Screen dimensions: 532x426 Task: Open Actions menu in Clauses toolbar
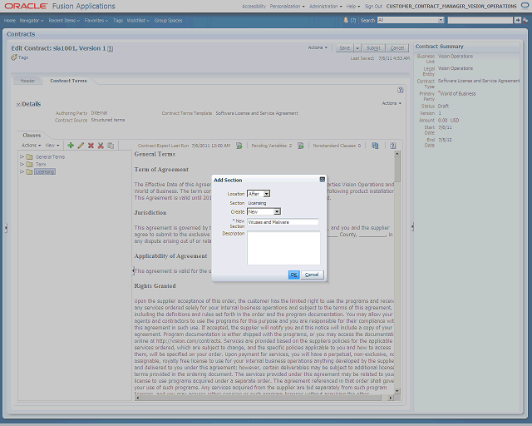pos(32,145)
